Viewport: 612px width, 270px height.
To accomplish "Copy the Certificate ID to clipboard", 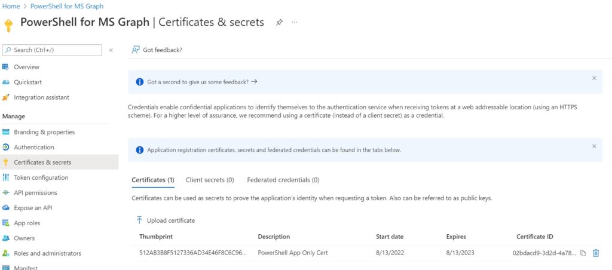I will 583,253.
